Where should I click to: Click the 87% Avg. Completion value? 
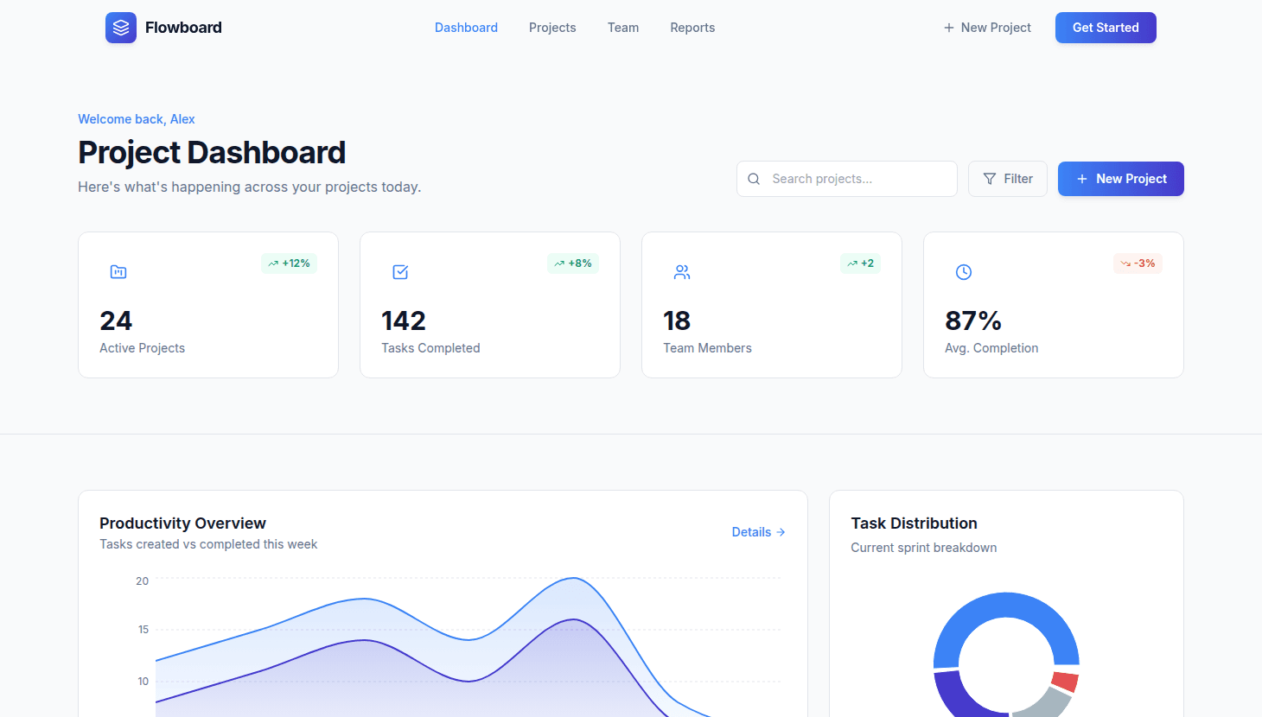pyautogui.click(x=973, y=320)
